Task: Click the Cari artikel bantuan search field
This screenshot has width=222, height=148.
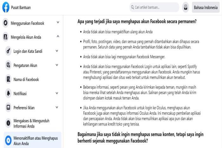Action: (x=154, y=7)
